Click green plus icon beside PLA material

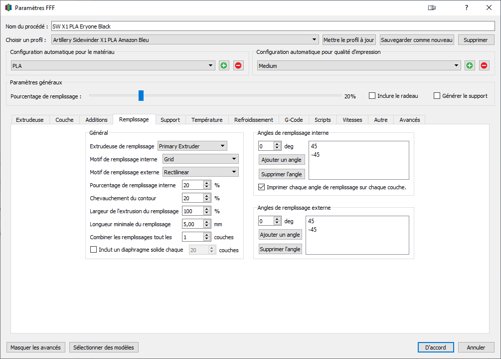(x=224, y=65)
